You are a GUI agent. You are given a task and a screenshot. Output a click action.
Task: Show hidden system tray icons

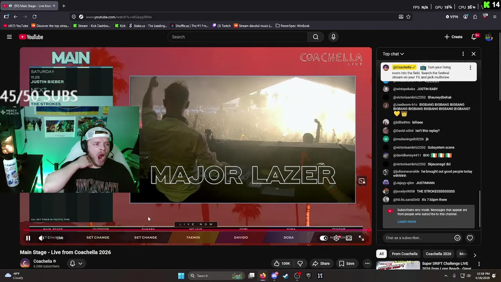click(x=445, y=276)
